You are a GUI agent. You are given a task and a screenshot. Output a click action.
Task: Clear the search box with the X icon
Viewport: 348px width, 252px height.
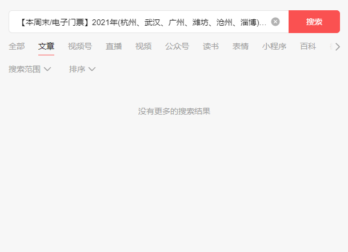(275, 22)
